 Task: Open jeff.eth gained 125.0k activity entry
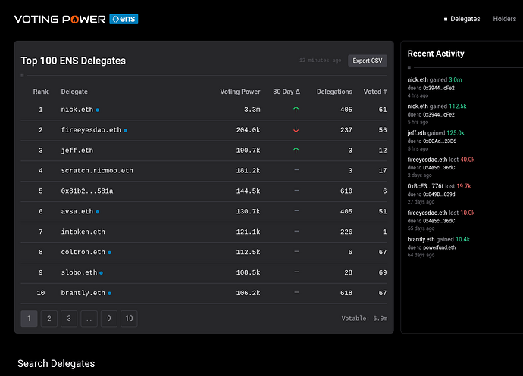pos(436,141)
